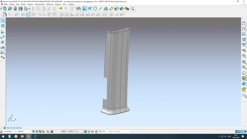Click the Save model icon
The height and width of the screenshot is (139, 247).
point(20,9)
